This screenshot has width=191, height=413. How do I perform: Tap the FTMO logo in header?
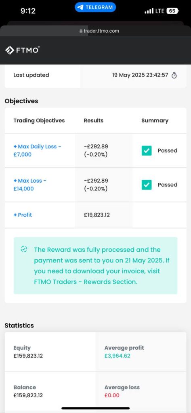[x=23, y=50]
